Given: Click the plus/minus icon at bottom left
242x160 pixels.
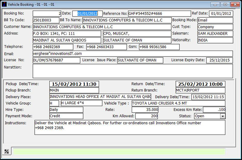Looking at the screenshot, I should click(6, 152).
